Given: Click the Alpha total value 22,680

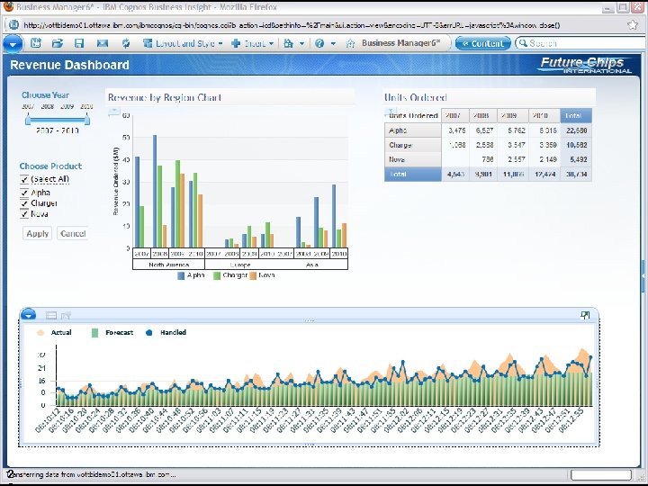Looking at the screenshot, I should tap(577, 130).
